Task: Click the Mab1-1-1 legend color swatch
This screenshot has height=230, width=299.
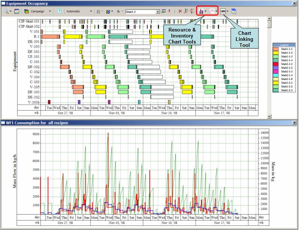Action: [276, 49]
